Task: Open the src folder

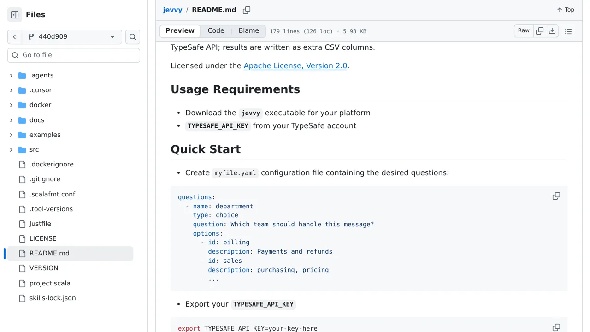Action: click(34, 150)
